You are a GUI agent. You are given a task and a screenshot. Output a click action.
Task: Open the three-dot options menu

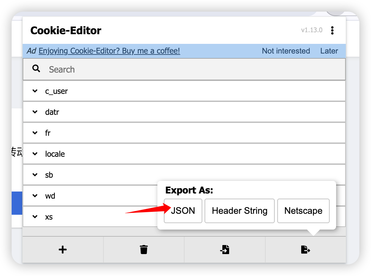[332, 30]
